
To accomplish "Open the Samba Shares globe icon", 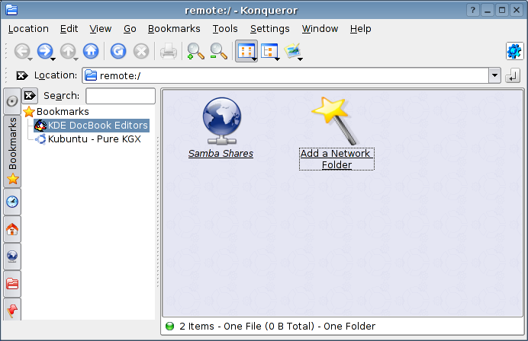I will pos(221,121).
